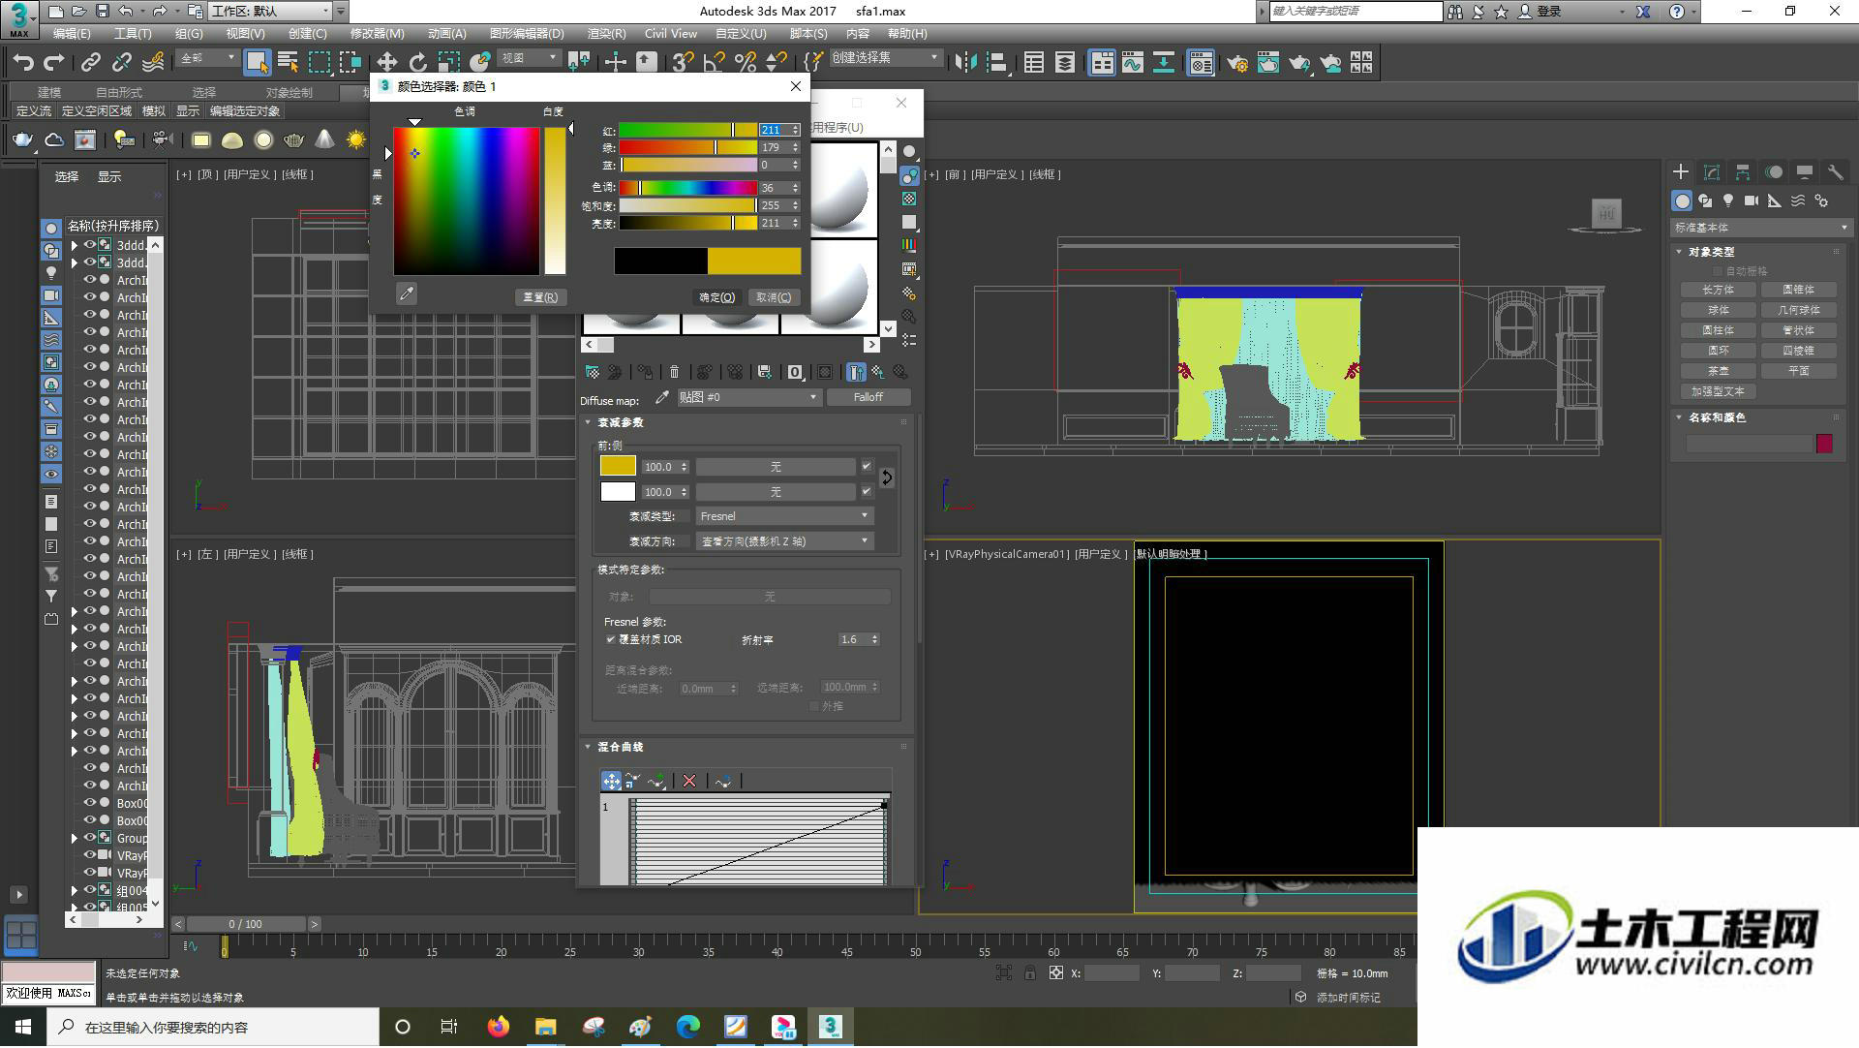Click the Mirror tool icon
The image size is (1859, 1048).
(965, 63)
